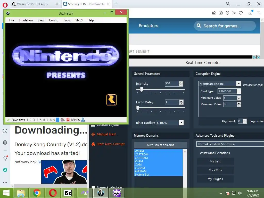Open Opera sidebar lightbulb tips icon

tap(5, 158)
